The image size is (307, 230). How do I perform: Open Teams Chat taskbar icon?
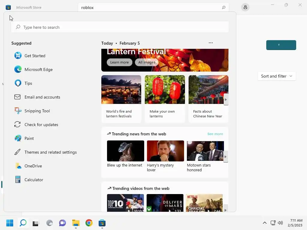click(x=62, y=223)
